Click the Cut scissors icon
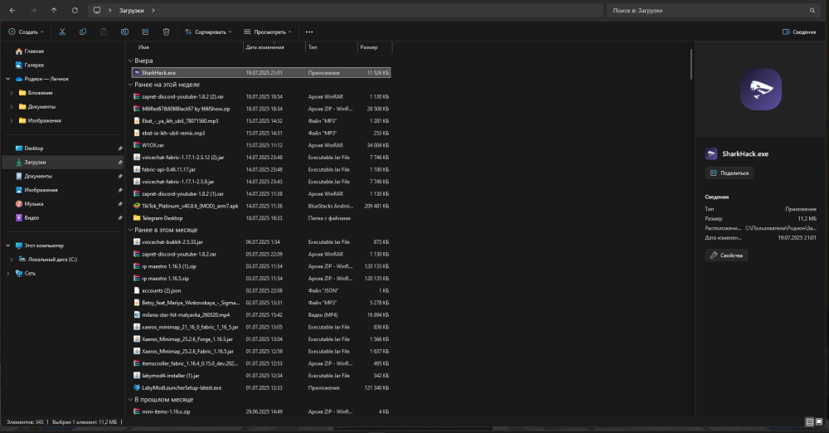 click(x=62, y=32)
